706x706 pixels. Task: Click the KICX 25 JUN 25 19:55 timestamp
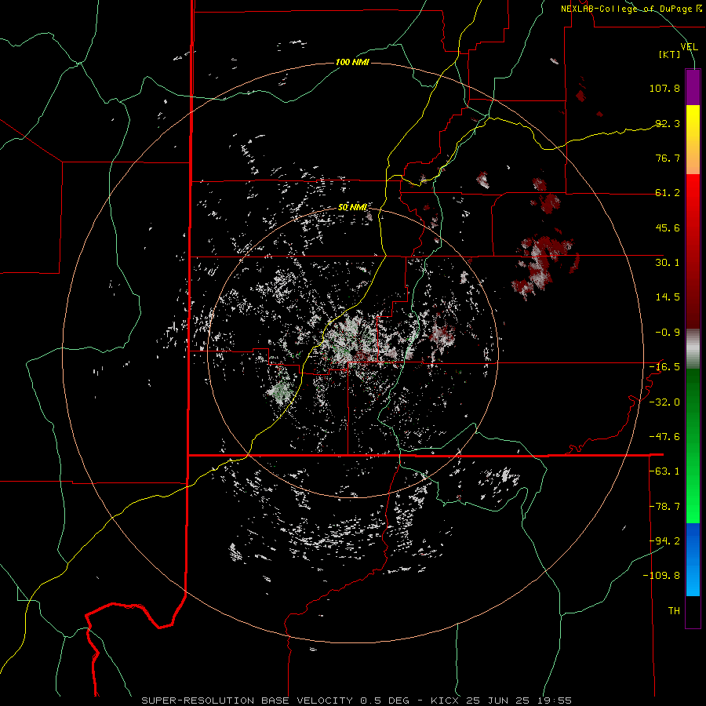501,701
